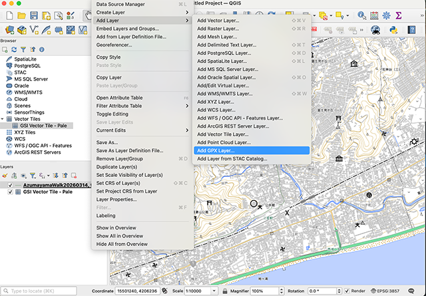Open the Select by Location dropdown arrow
The height and width of the screenshot is (296, 426).
click(x=347, y=16)
